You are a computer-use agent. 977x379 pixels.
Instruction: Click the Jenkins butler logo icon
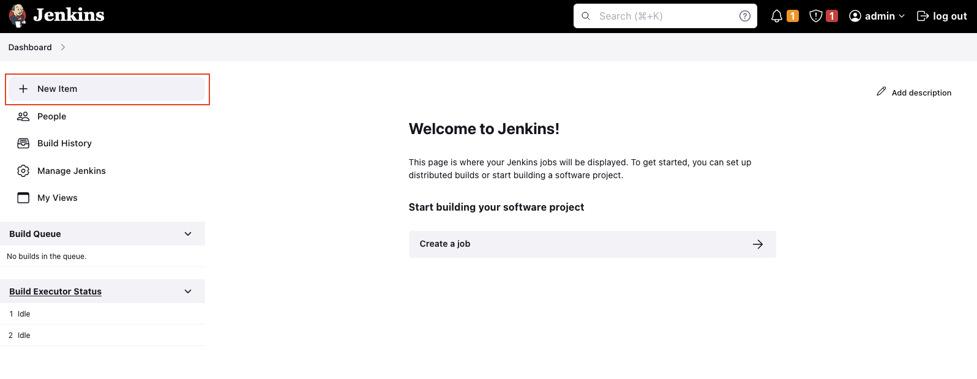[18, 16]
